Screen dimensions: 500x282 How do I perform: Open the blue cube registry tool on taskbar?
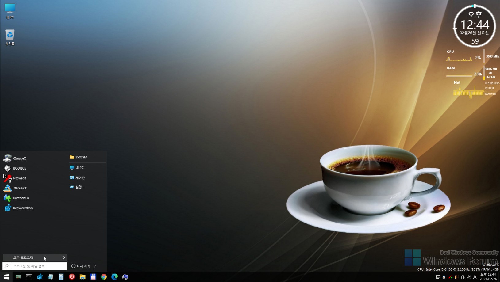(40, 277)
